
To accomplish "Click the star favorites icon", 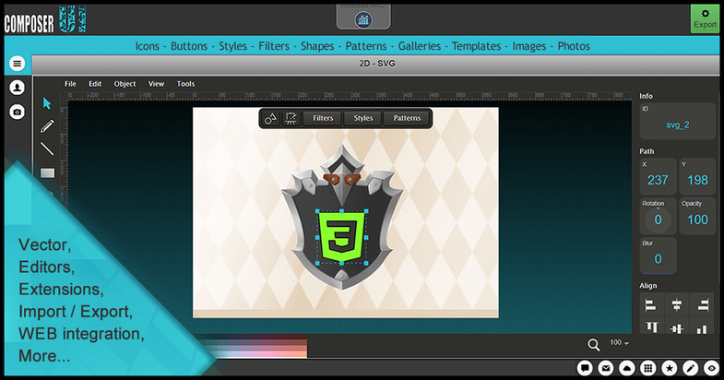I will click(x=670, y=368).
